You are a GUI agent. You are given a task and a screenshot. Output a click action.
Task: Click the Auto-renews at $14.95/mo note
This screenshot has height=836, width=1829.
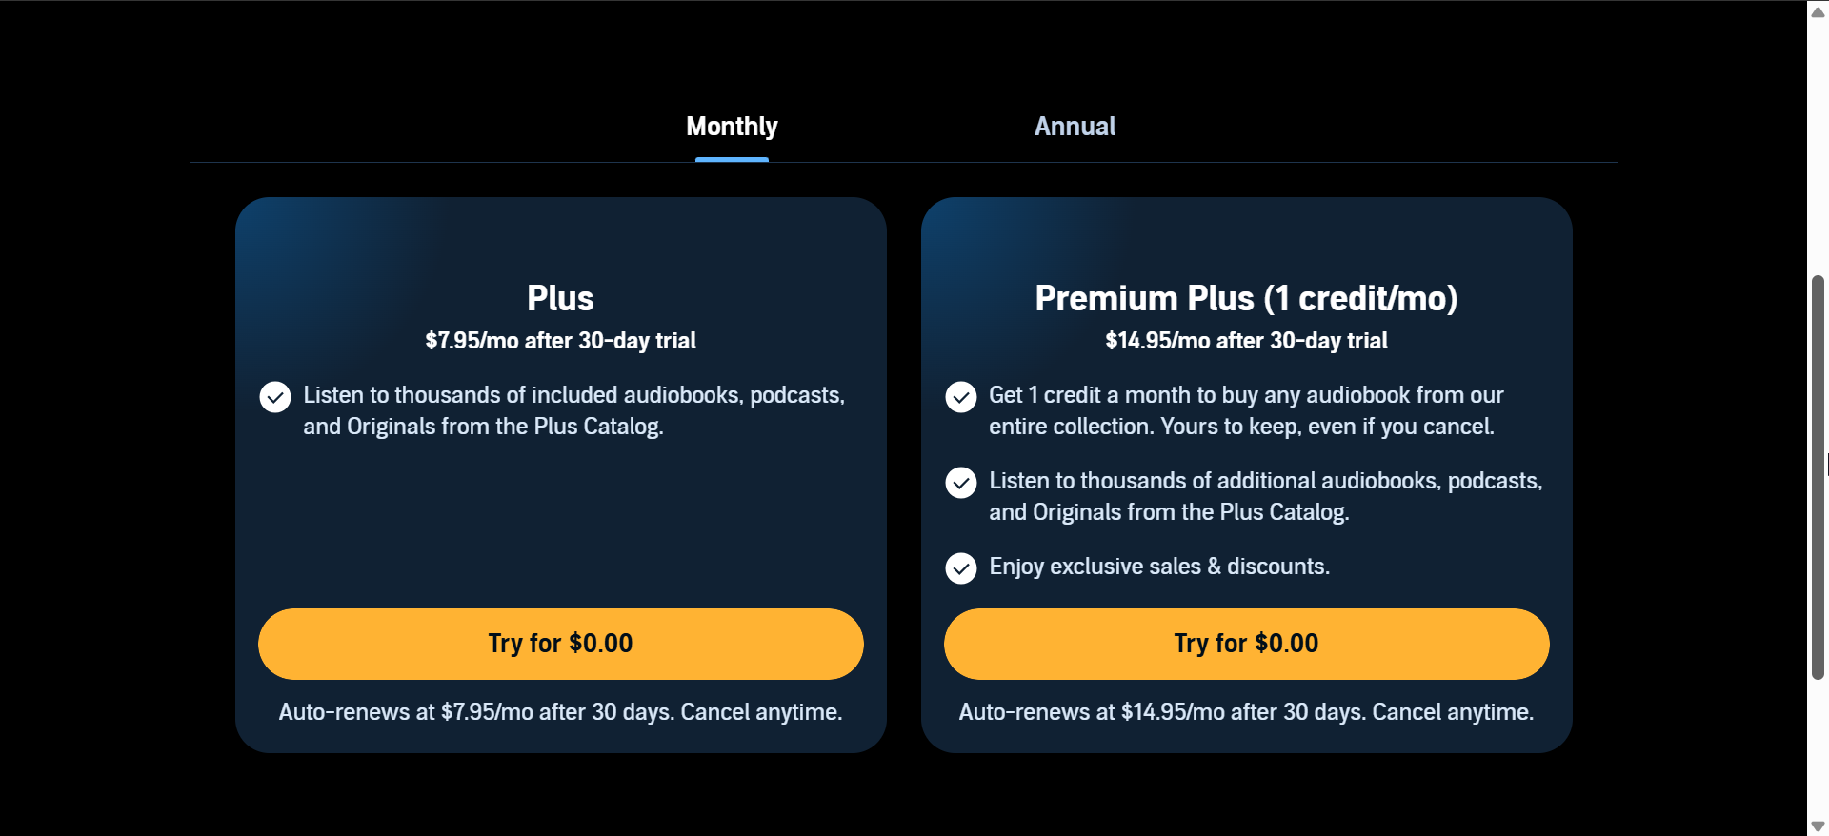[1246, 712]
